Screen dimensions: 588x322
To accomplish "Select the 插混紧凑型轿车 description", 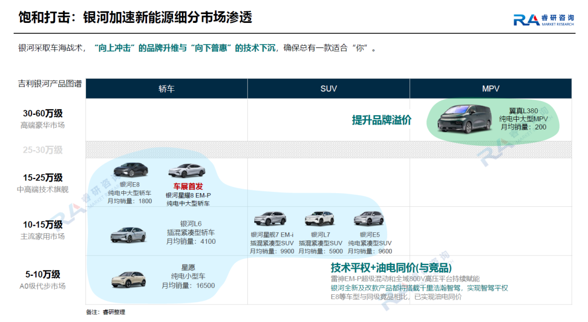I will 191,232.
